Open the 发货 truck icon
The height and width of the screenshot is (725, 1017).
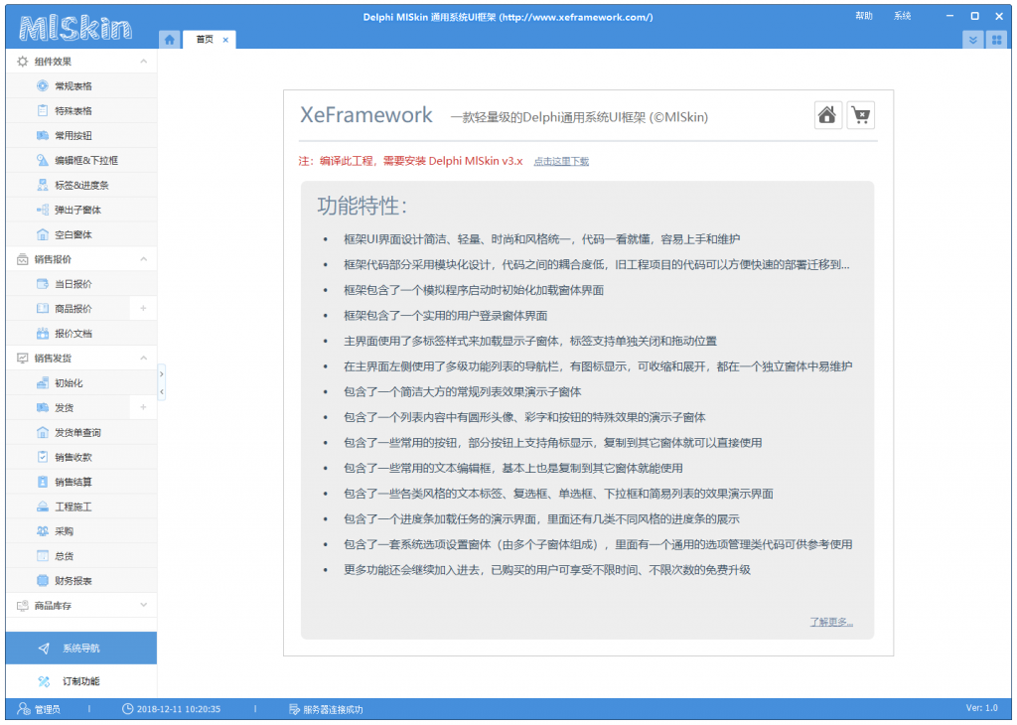42,408
